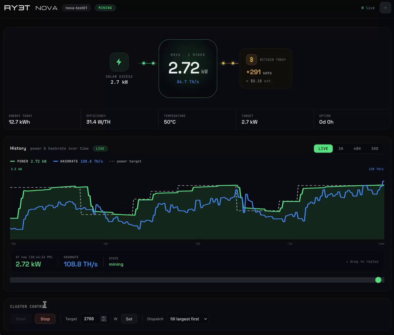394x335 pixels.
Task: Click the 130 TH/s hashrate axis label
Action: tap(376, 169)
